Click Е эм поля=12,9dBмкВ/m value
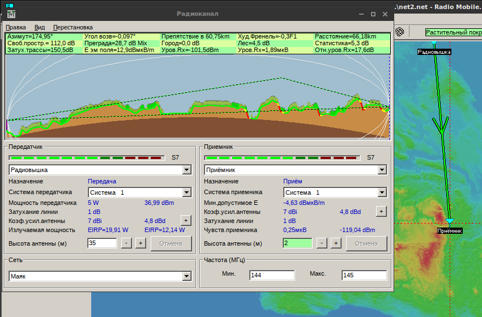Viewport: 482px width, 317px height. click(120, 50)
